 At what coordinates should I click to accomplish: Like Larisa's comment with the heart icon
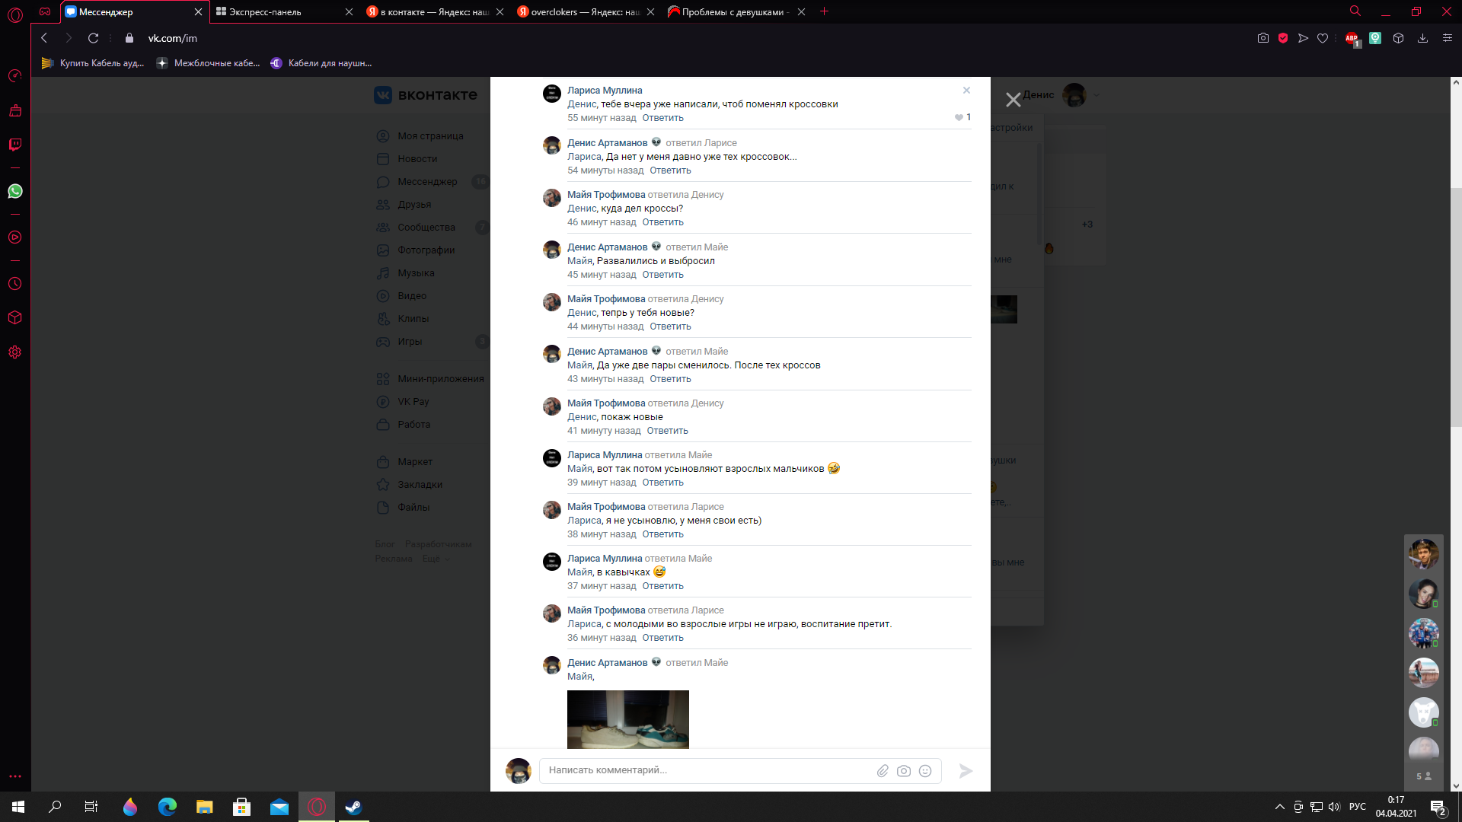click(x=959, y=117)
